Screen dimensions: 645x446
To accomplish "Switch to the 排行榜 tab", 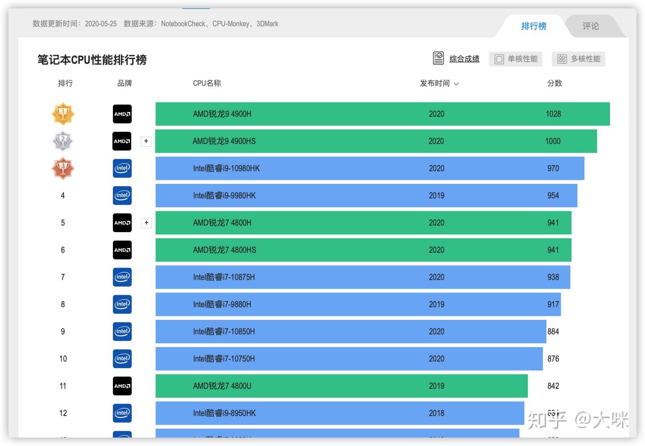I will point(533,26).
